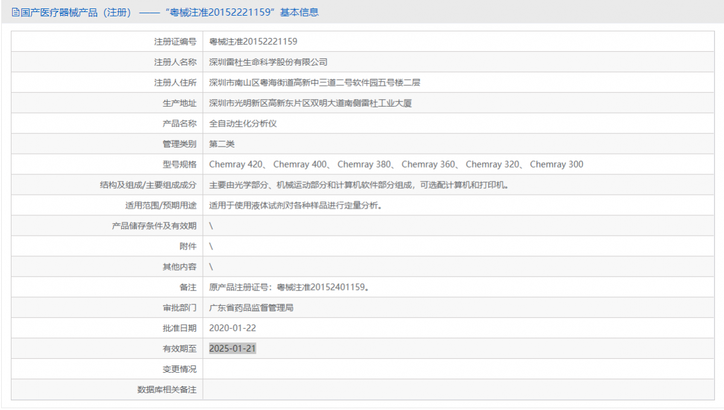The image size is (724, 410).
Task: Select product name 全自动生化分析仪
Action: point(243,124)
